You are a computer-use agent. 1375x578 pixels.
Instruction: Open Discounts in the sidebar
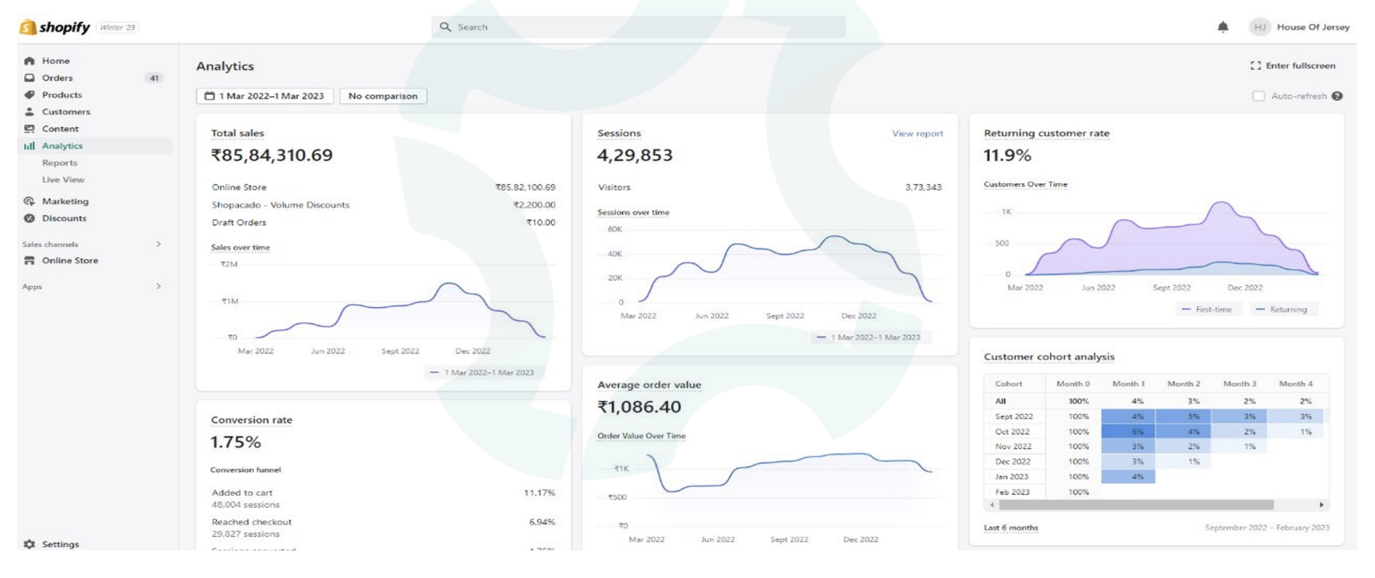[x=65, y=218]
